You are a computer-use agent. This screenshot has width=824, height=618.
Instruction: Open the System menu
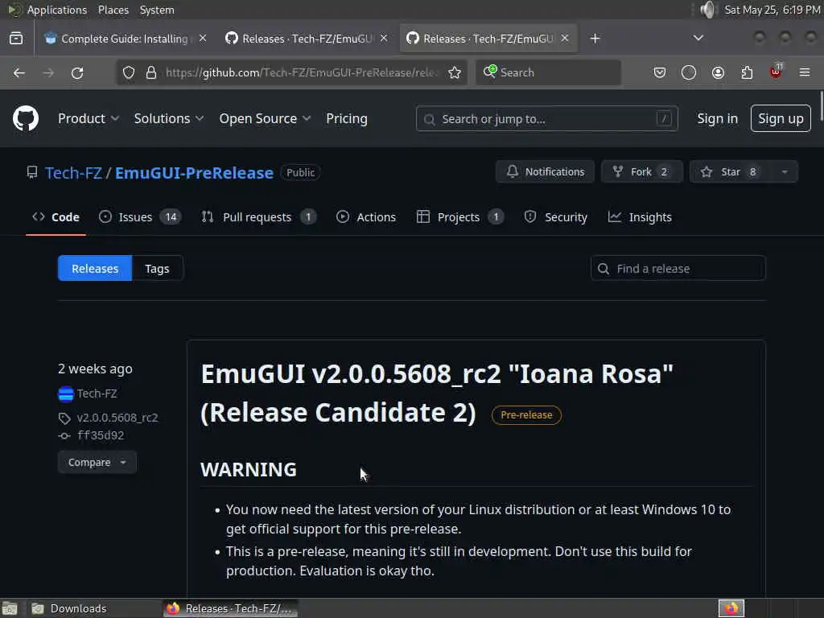157,10
